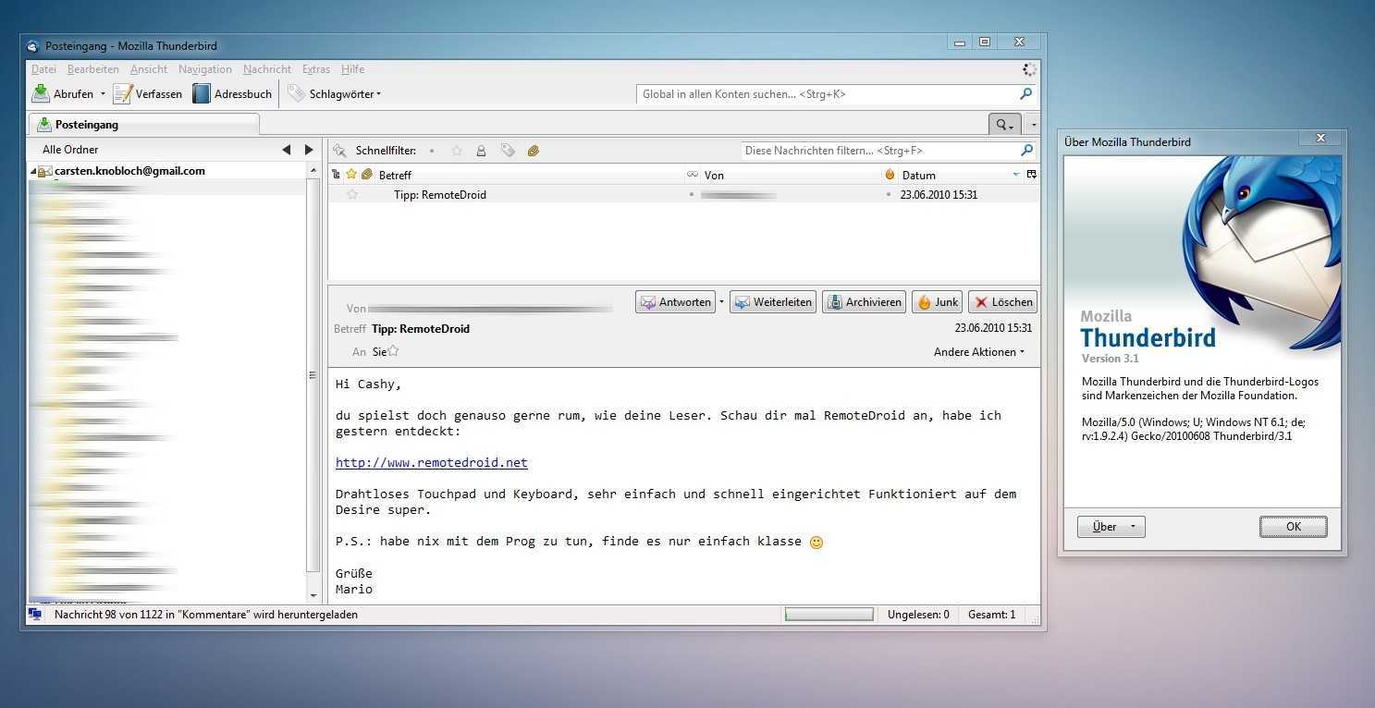Open the tab list dropdown arrow
Screen dimensions: 1375x708
[x=1034, y=124]
